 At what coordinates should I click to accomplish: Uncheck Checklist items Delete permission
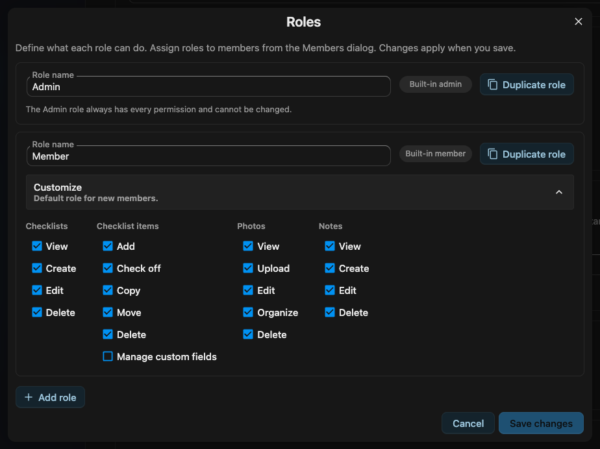(108, 335)
